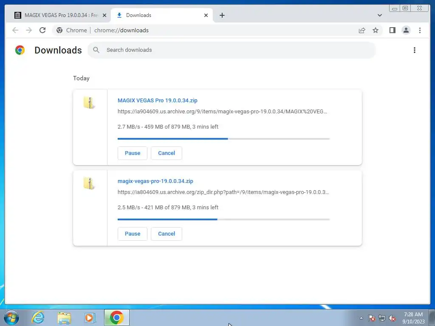Bookmark this page with the star icon
The image size is (435, 326).
click(376, 30)
